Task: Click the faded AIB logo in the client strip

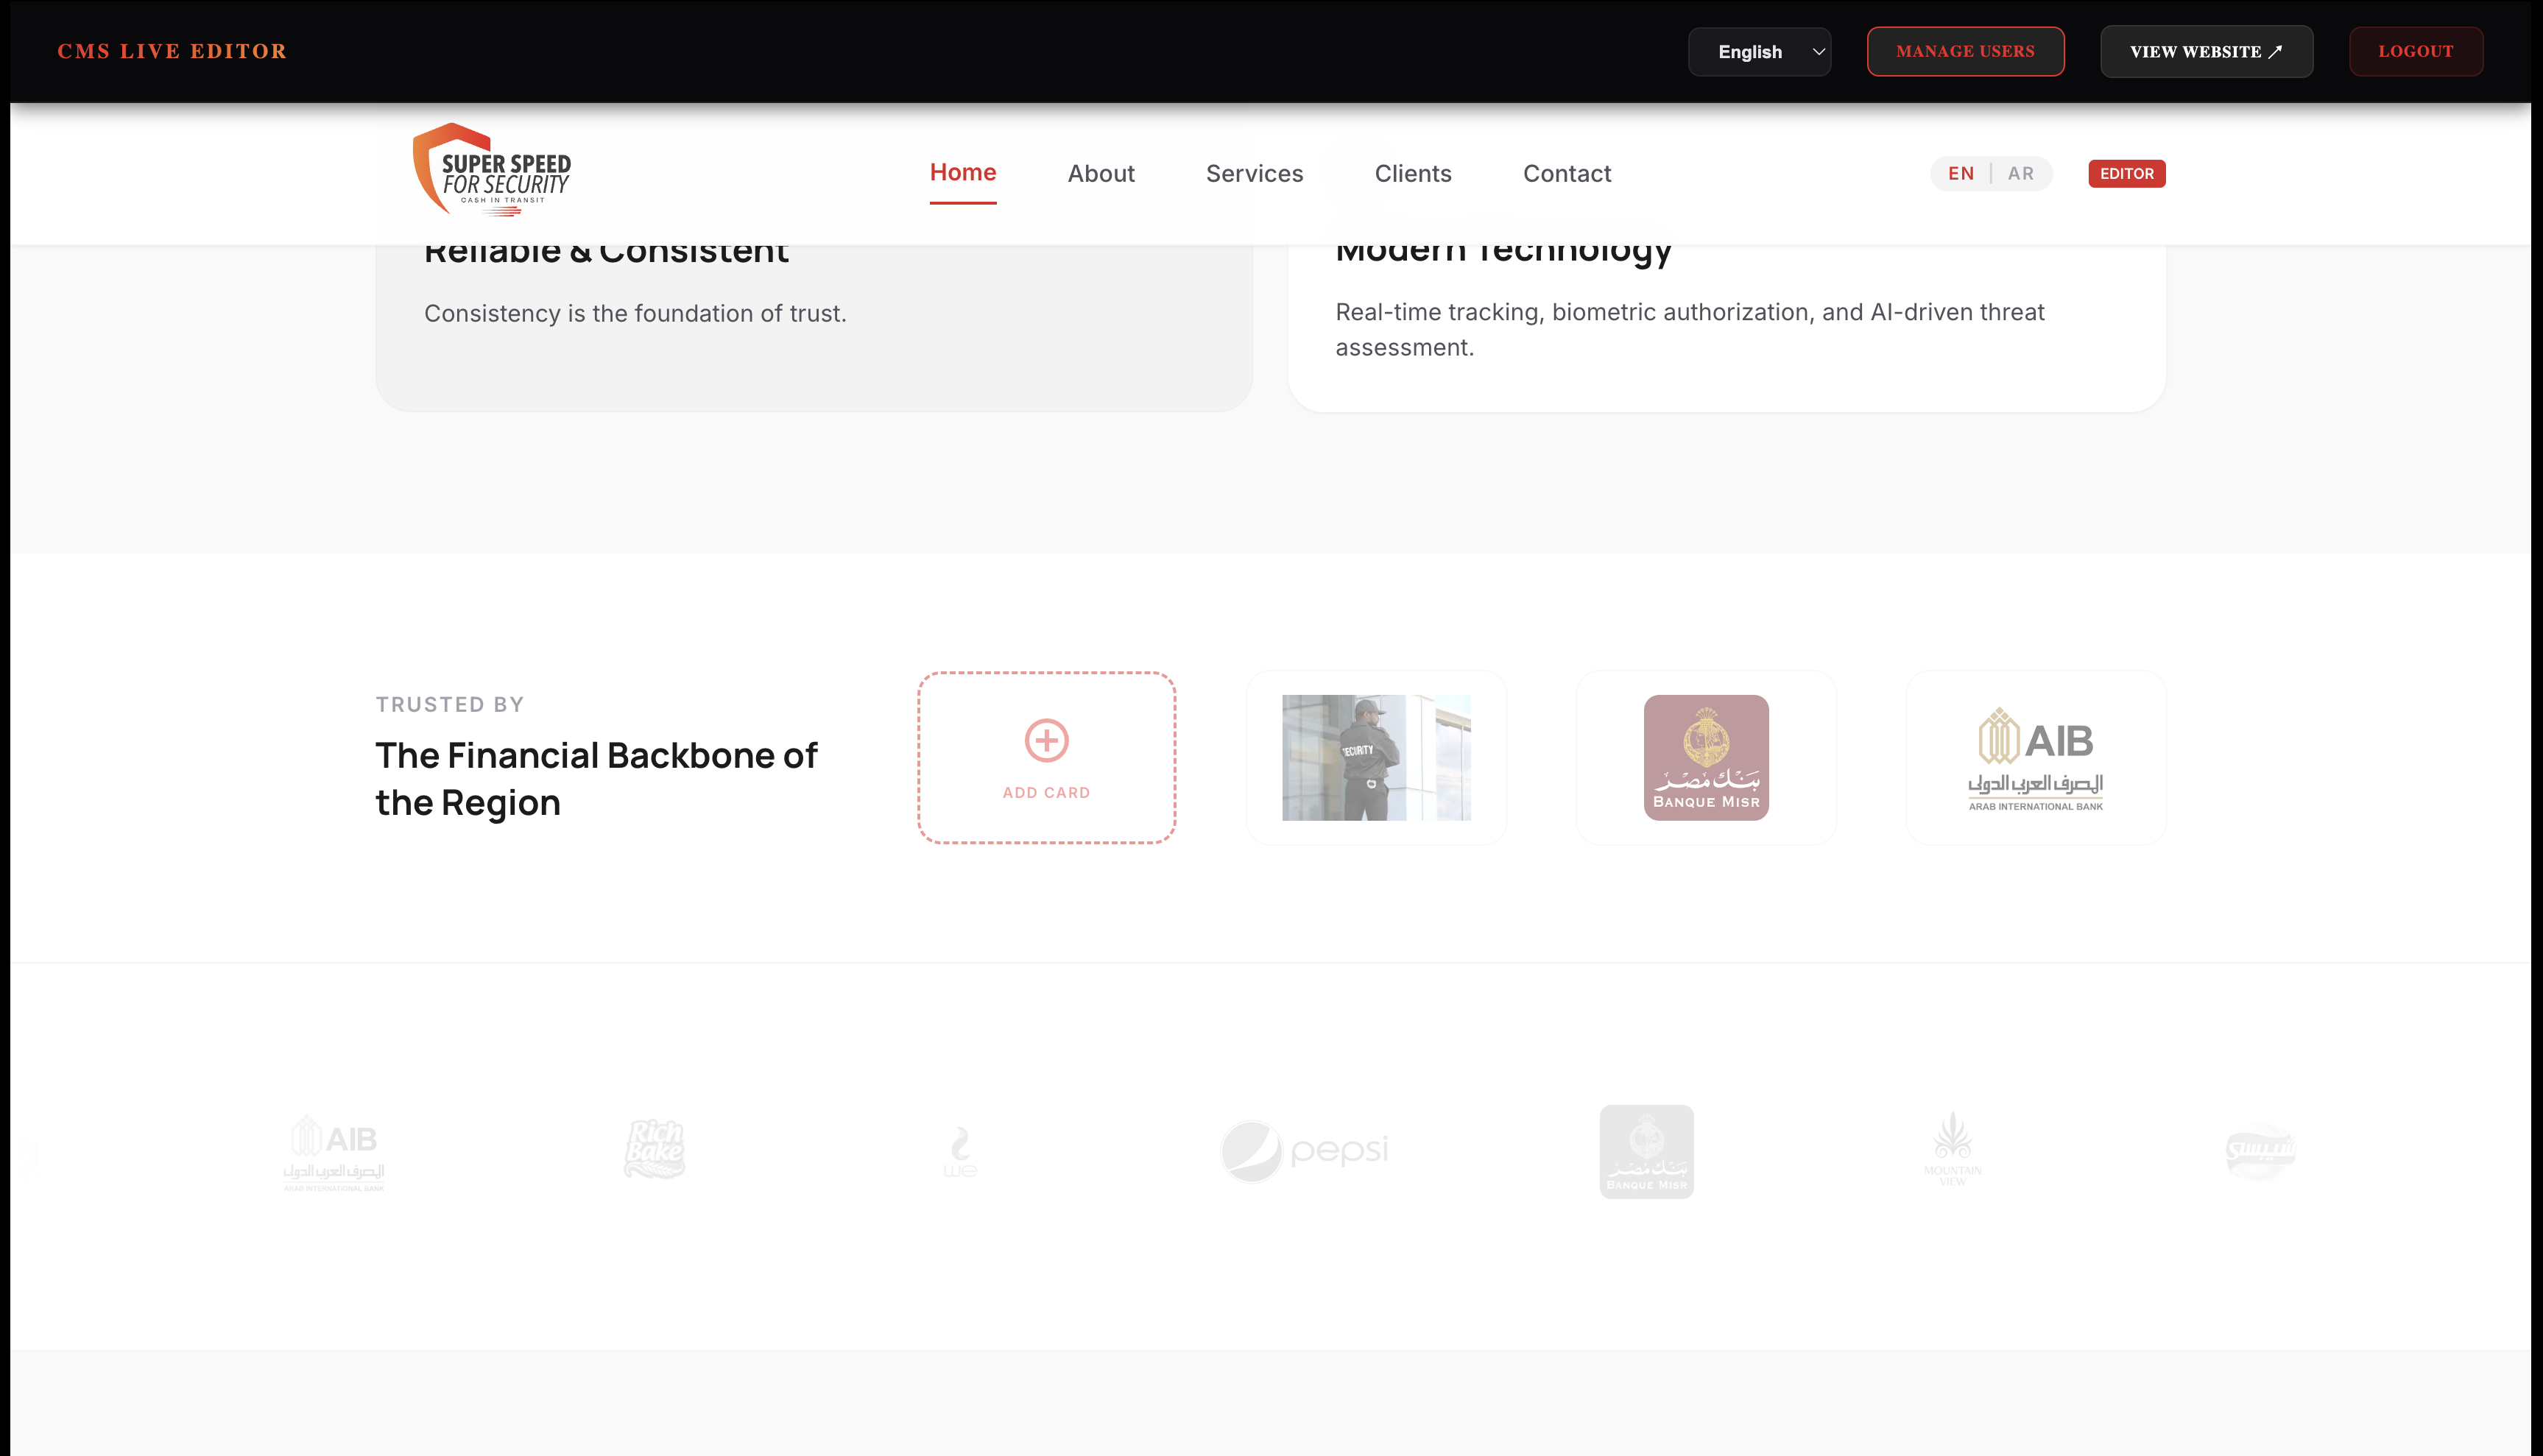Action: [x=334, y=1152]
